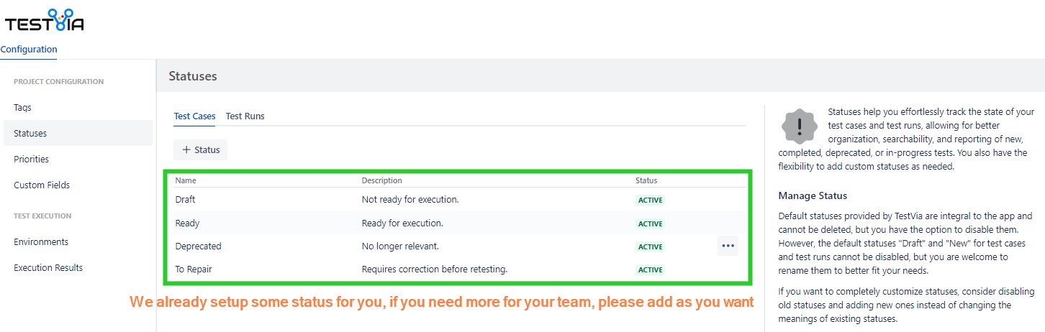The image size is (1045, 332).
Task: Select the To Repair status row
Action: click(x=194, y=269)
